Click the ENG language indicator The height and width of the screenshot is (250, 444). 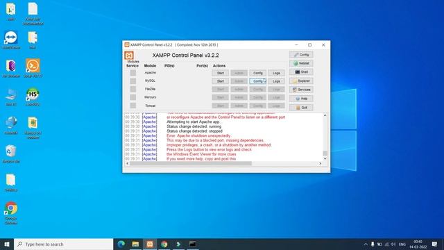(x=402, y=244)
